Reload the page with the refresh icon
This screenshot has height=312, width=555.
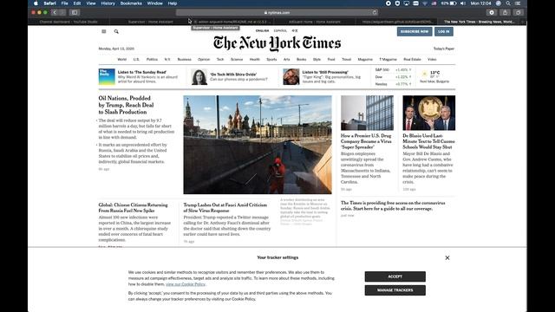pyautogui.click(x=375, y=12)
